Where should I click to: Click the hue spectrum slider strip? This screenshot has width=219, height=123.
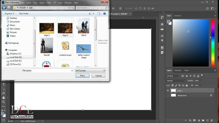coord(213,43)
